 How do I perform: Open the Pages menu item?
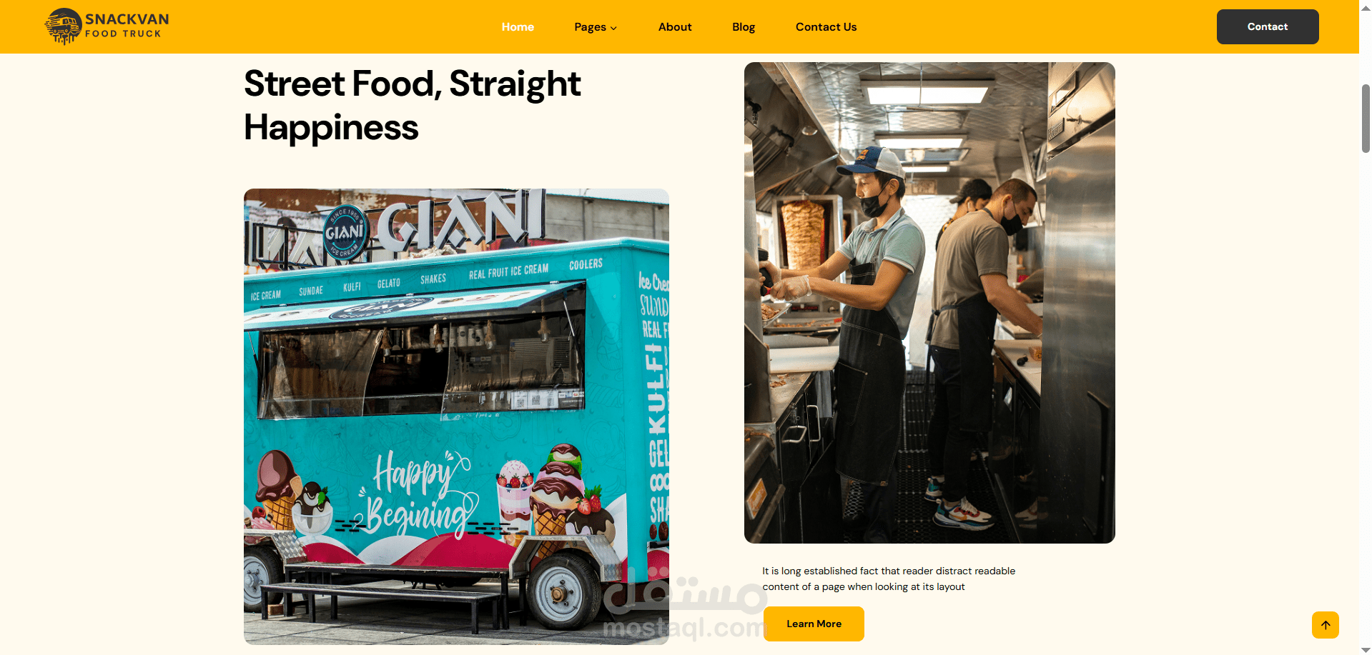click(x=590, y=27)
